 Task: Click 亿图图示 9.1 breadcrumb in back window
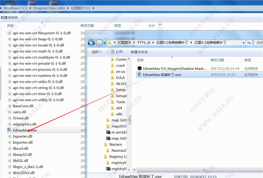coord(81,8)
